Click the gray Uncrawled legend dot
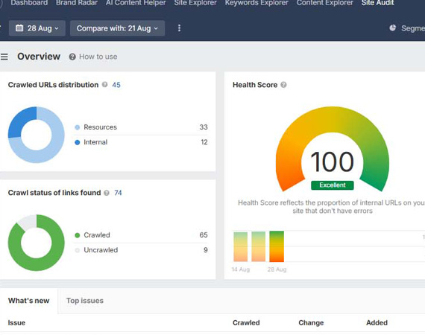Screen dimensions: 425x335 click(78, 250)
